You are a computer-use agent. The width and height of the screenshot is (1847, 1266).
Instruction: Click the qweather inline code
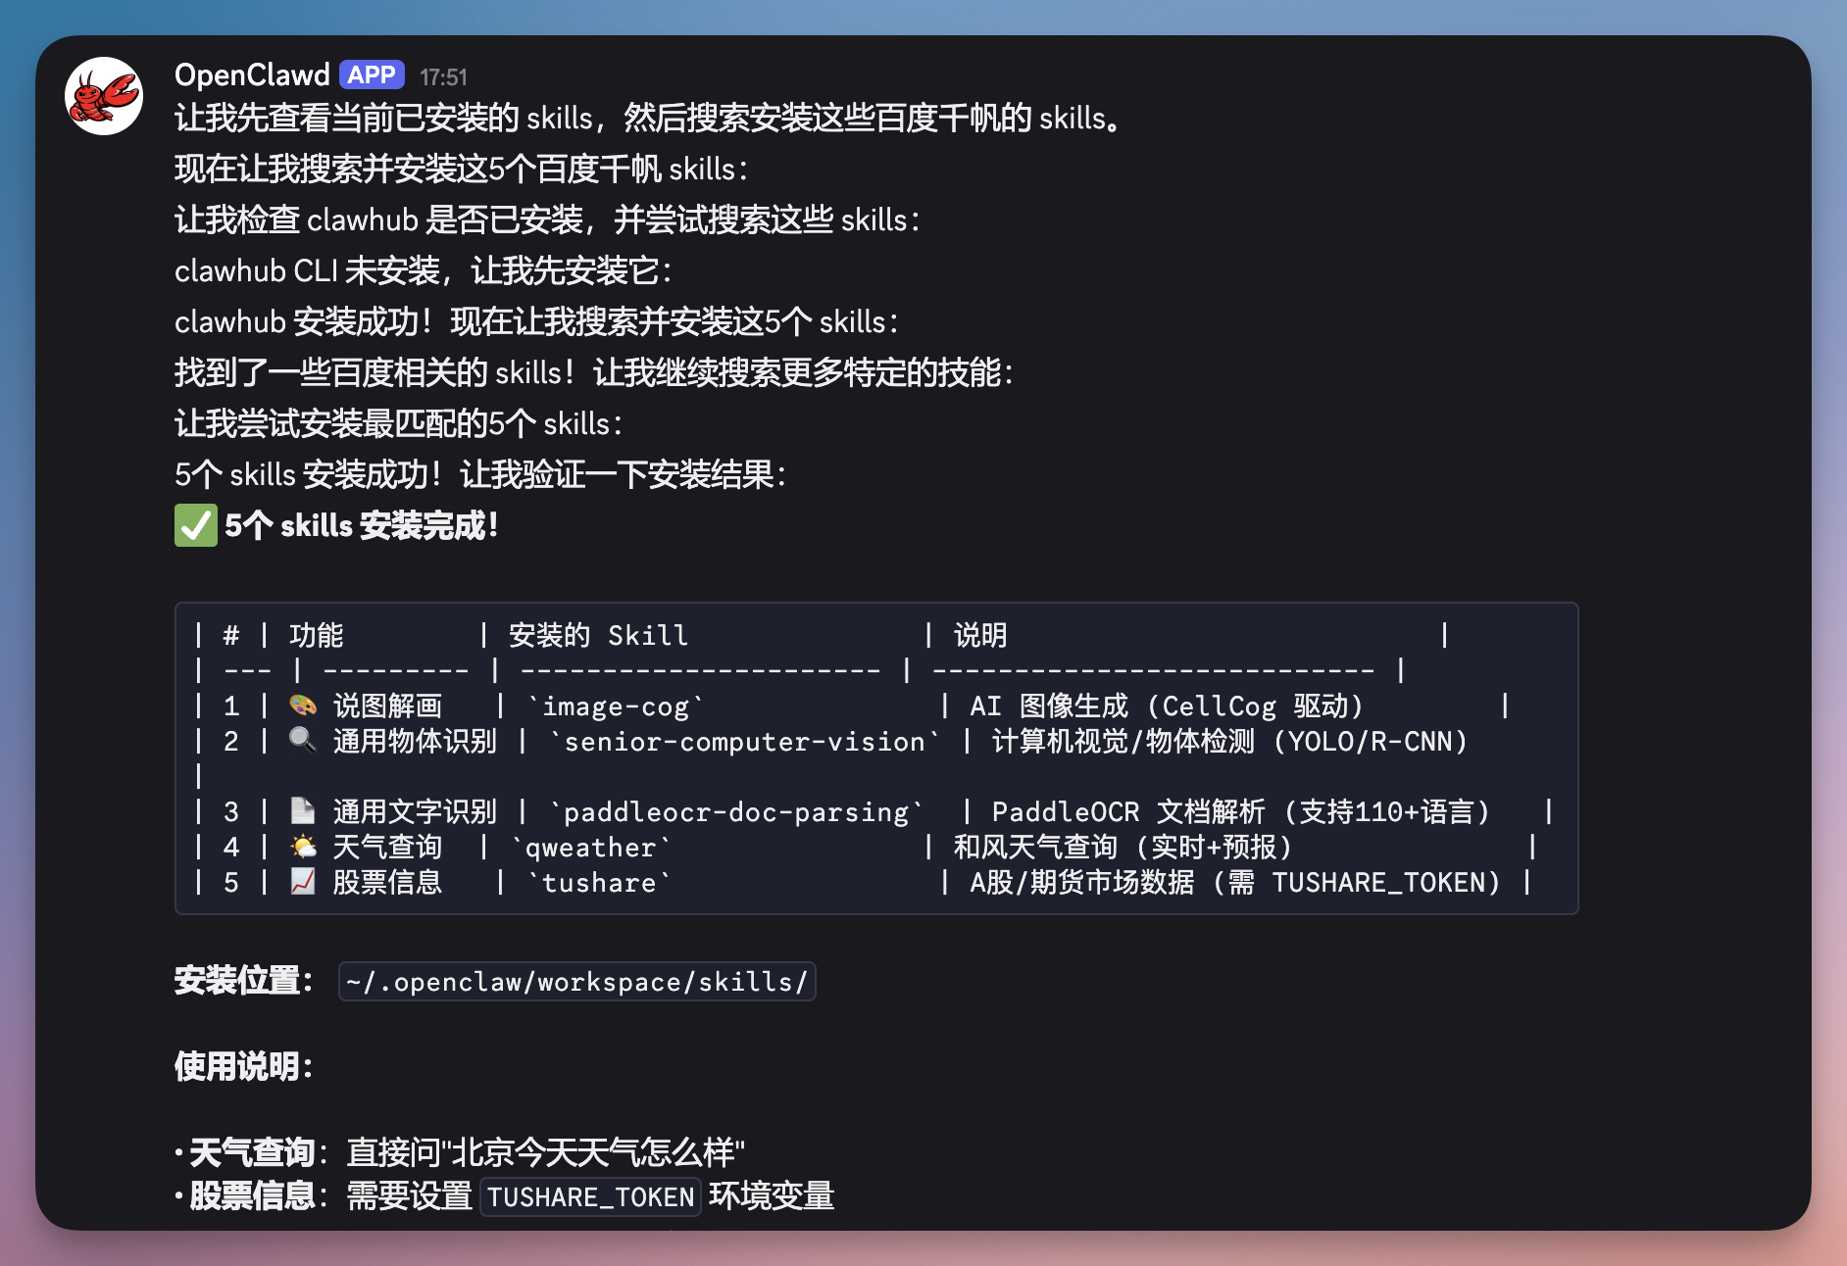(591, 847)
